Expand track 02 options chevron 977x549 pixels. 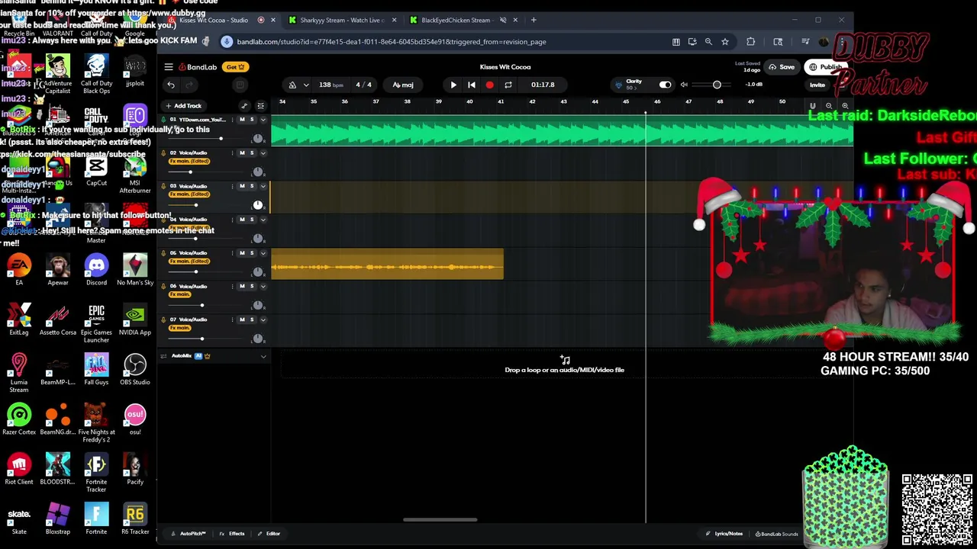(x=263, y=153)
